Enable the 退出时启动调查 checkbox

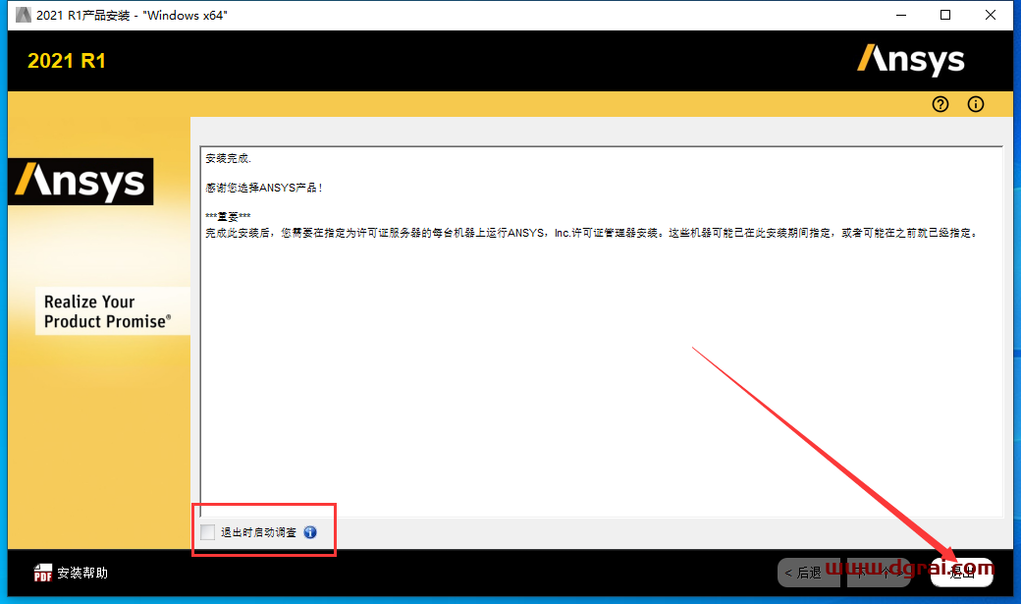pos(208,532)
